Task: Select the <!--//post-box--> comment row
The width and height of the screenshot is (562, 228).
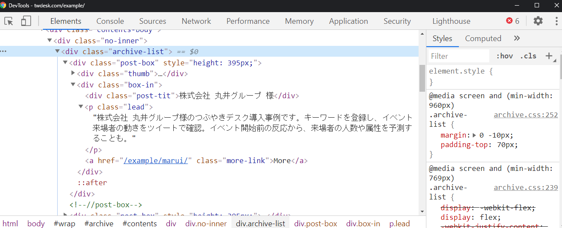Action: click(106, 205)
